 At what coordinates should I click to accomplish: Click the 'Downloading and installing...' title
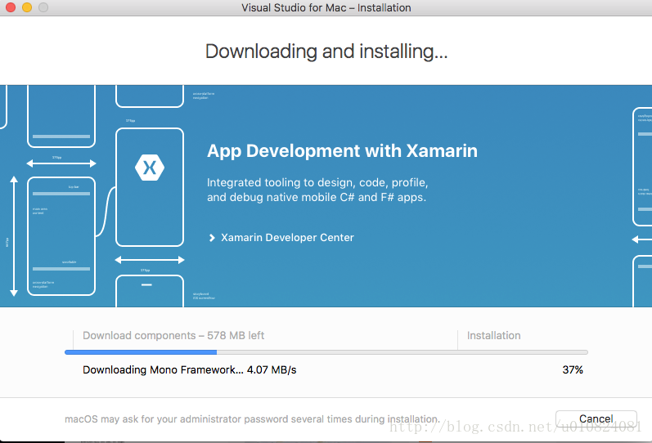(326, 51)
